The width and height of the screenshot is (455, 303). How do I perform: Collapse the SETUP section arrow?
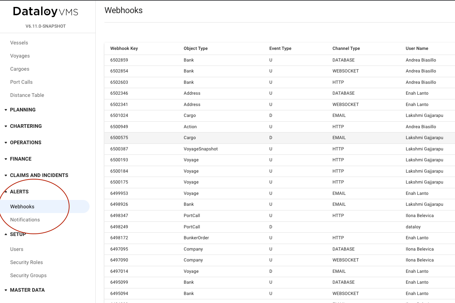[x=6, y=234]
